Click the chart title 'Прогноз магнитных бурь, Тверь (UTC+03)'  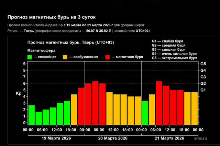tap(70, 42)
